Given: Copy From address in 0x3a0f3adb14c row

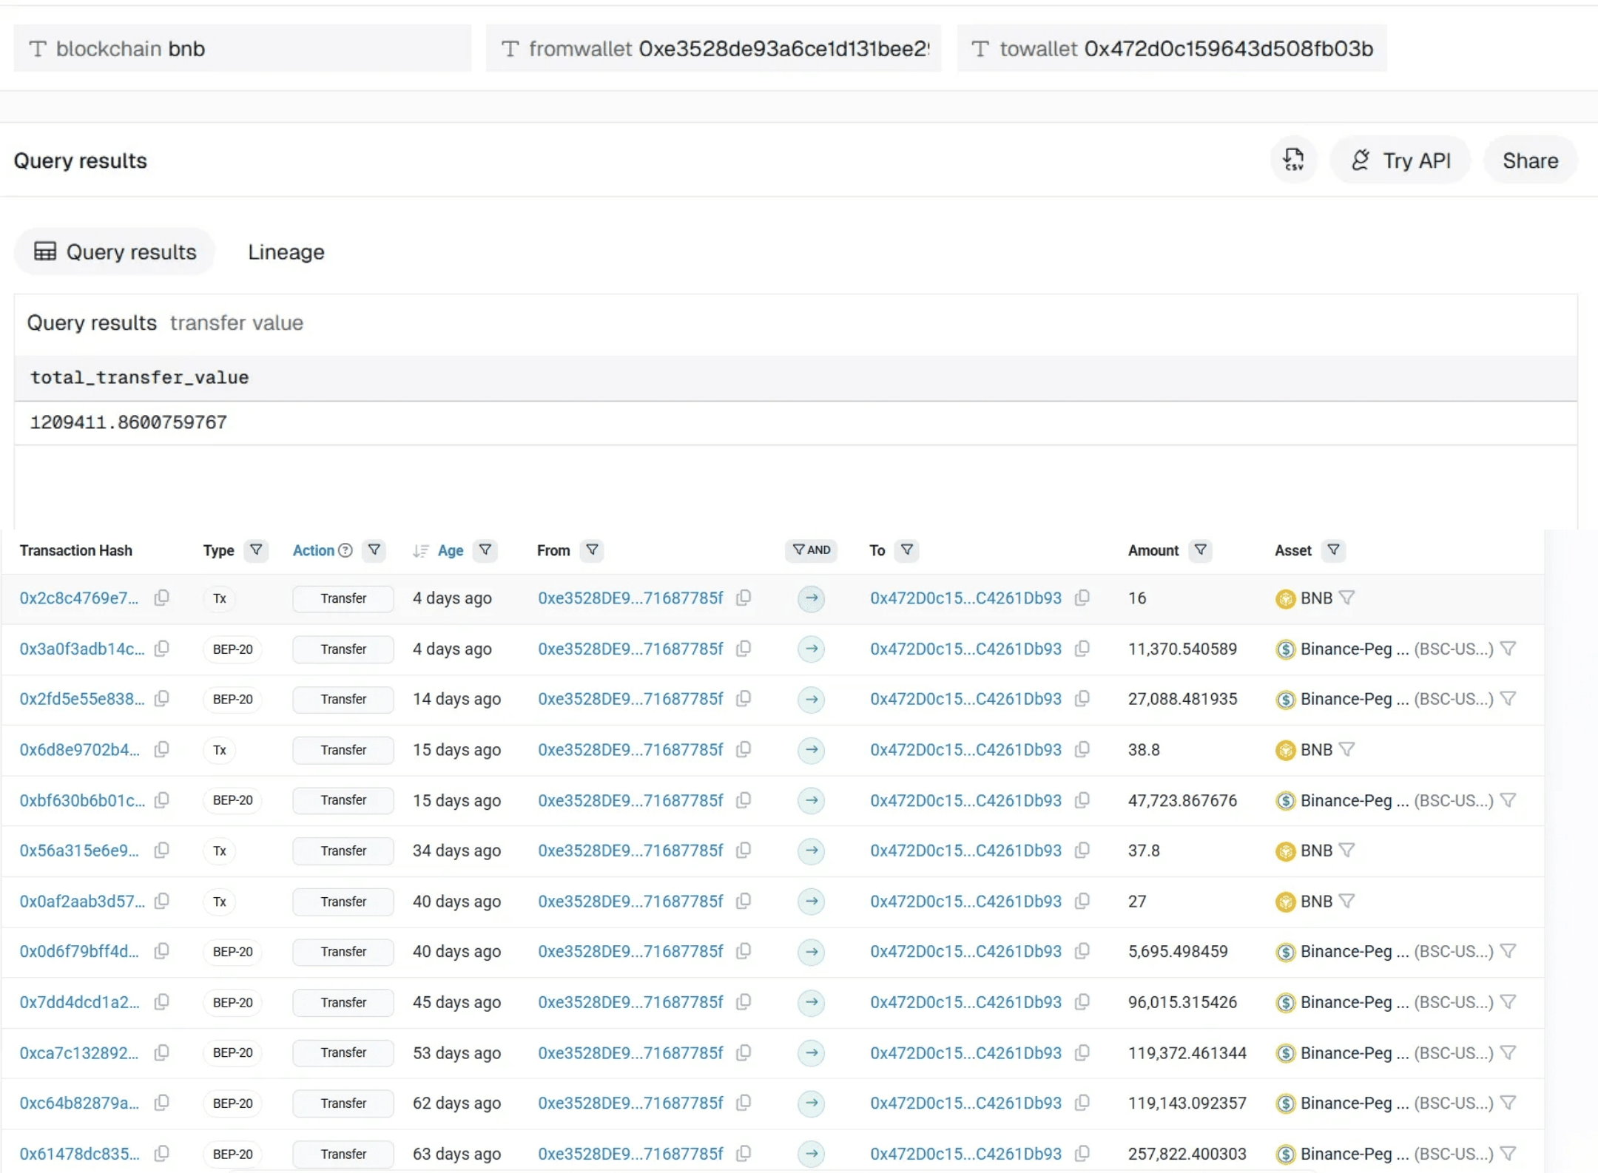Looking at the screenshot, I should (744, 649).
